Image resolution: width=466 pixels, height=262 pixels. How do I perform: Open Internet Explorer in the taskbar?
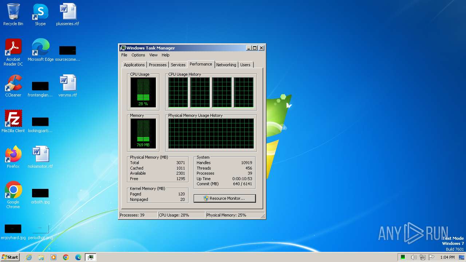click(x=29, y=257)
